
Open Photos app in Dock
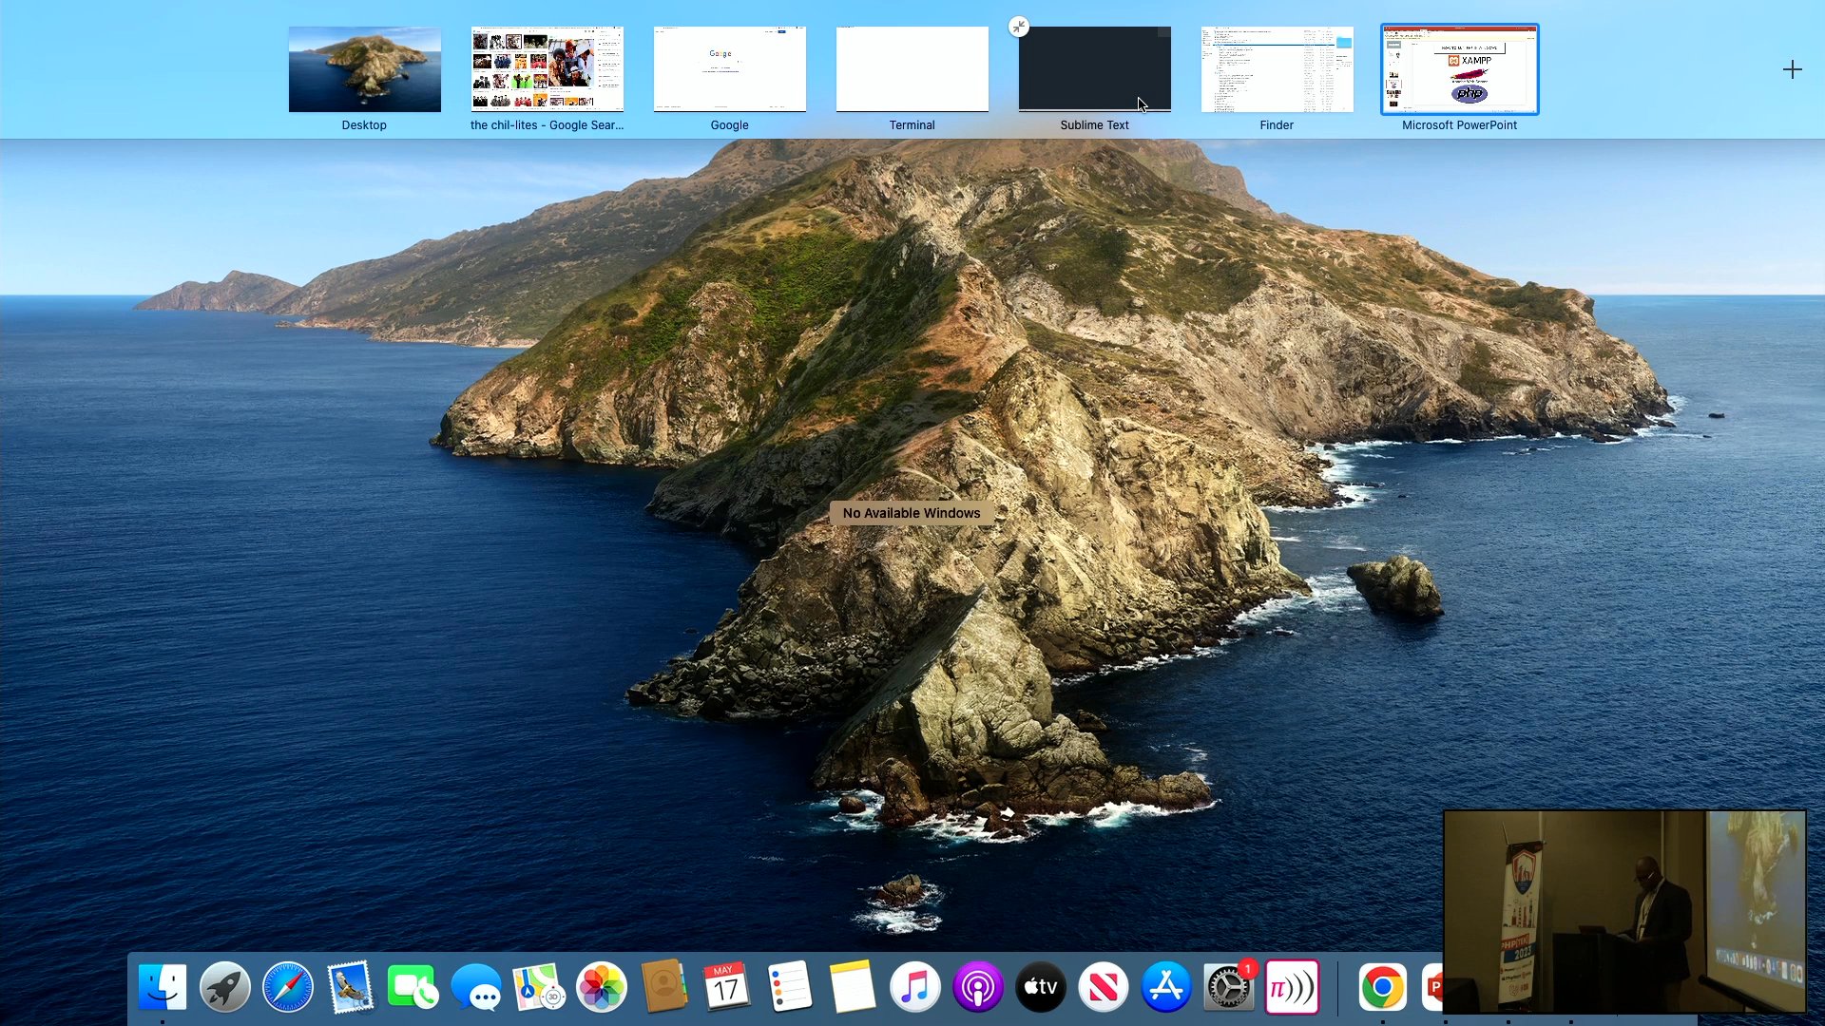coord(602,987)
